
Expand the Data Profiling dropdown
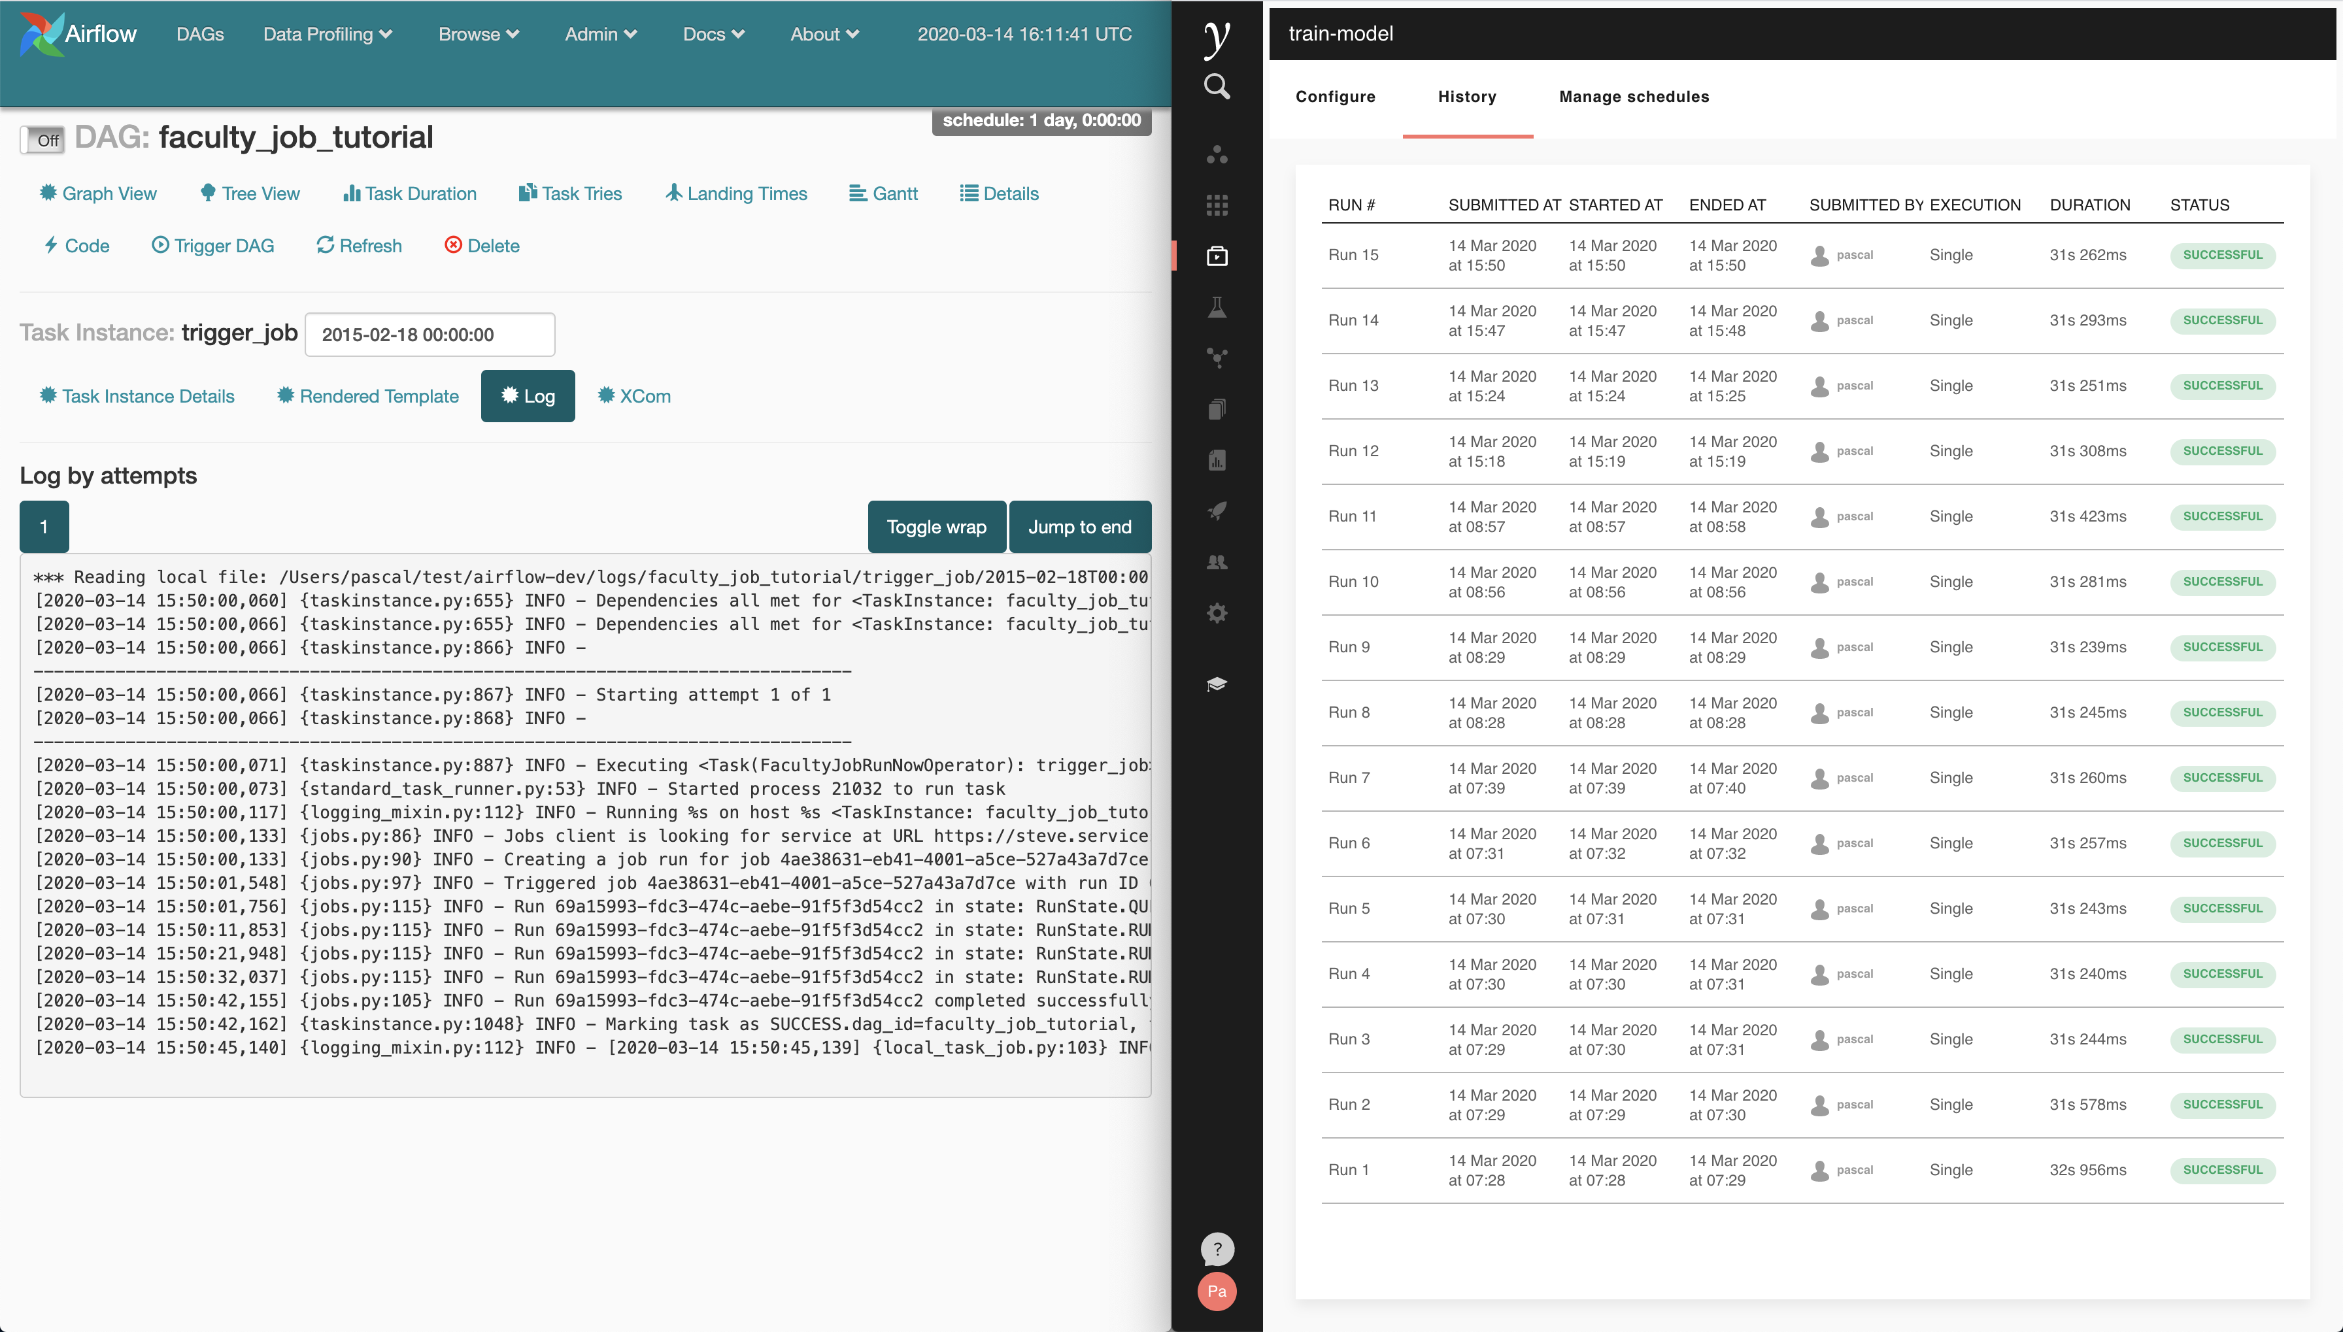coord(328,34)
